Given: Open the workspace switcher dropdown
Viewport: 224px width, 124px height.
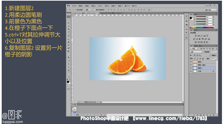Looking at the screenshot, I should (211, 10).
